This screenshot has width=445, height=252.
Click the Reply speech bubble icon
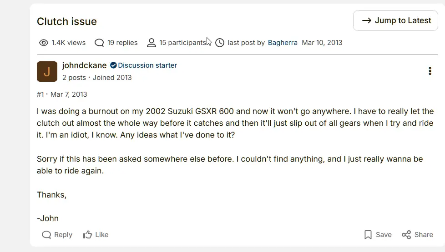[46, 235]
